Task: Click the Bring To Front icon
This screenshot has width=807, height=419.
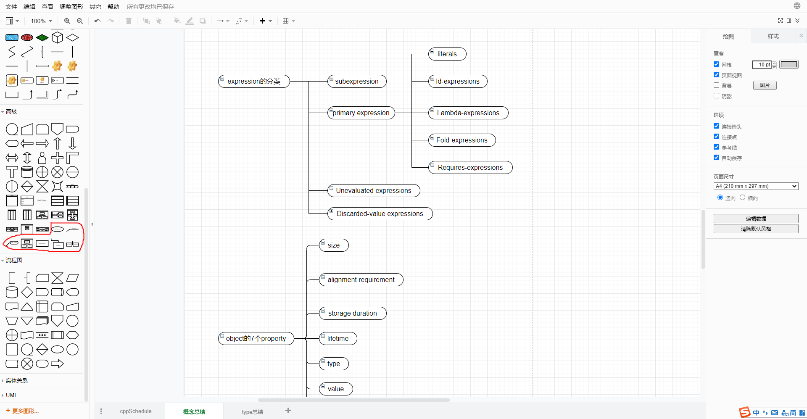Action: (146, 21)
